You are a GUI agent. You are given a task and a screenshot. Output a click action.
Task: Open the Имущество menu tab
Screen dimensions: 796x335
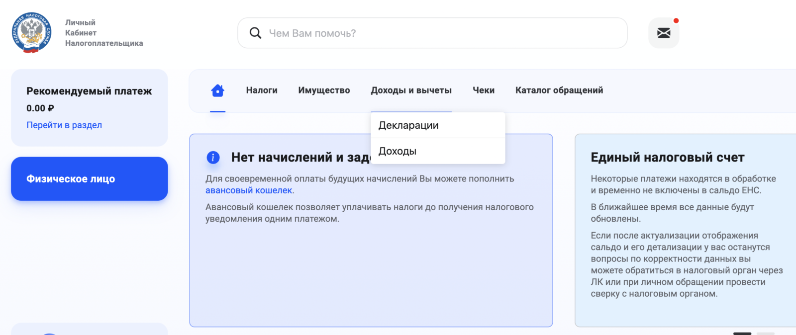324,90
